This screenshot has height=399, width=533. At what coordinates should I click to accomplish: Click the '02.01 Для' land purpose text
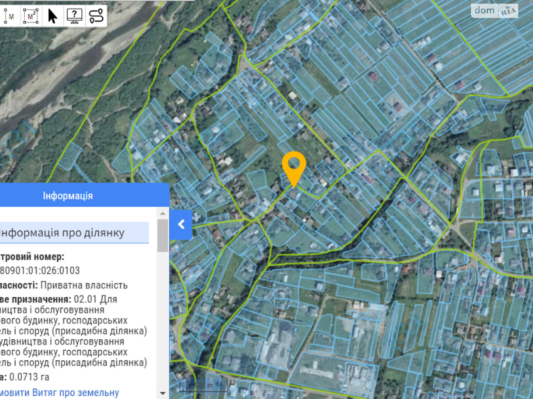coord(95,299)
